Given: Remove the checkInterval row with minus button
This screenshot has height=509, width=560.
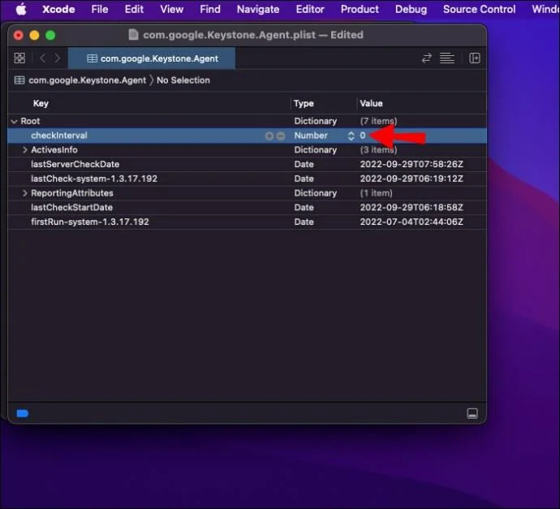Looking at the screenshot, I should tap(281, 136).
